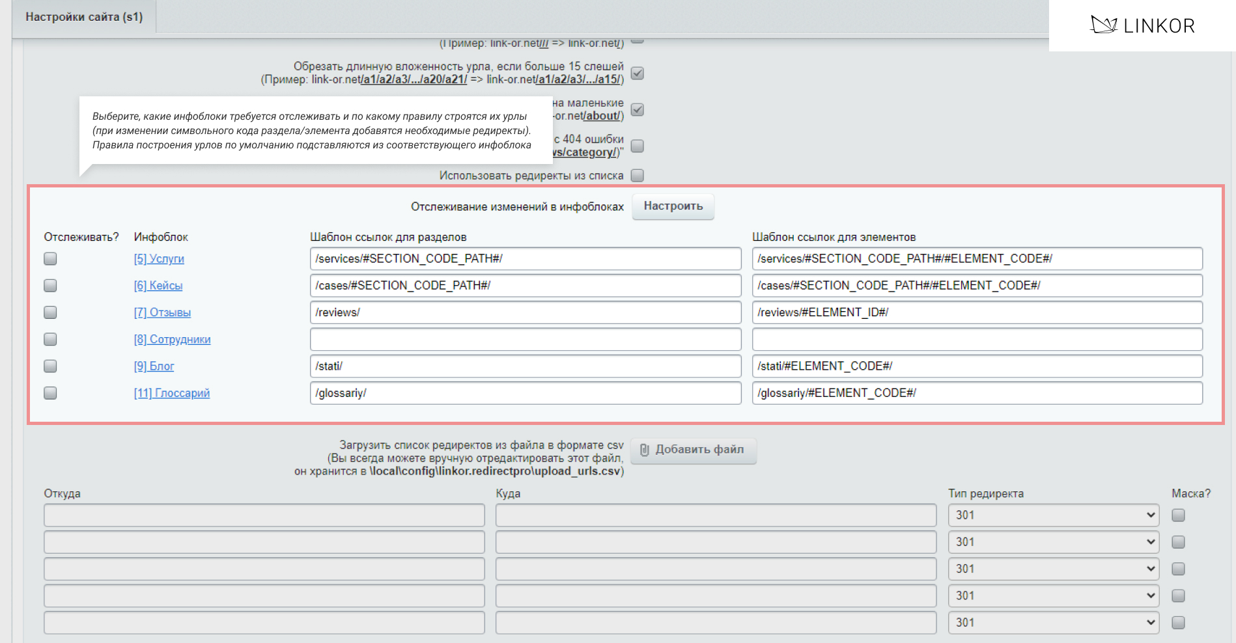Click the first Куда redirect target field
The height and width of the screenshot is (643, 1236).
pyautogui.click(x=716, y=515)
